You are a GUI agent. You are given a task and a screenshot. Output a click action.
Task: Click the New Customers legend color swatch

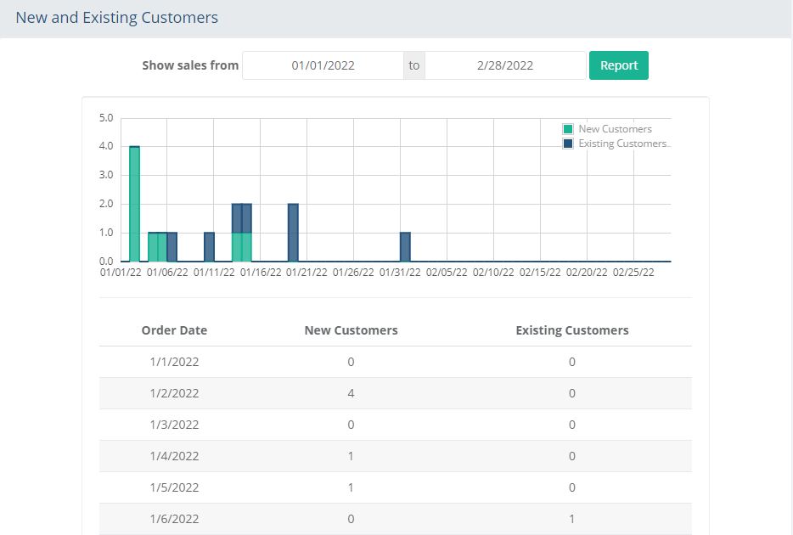(x=568, y=129)
